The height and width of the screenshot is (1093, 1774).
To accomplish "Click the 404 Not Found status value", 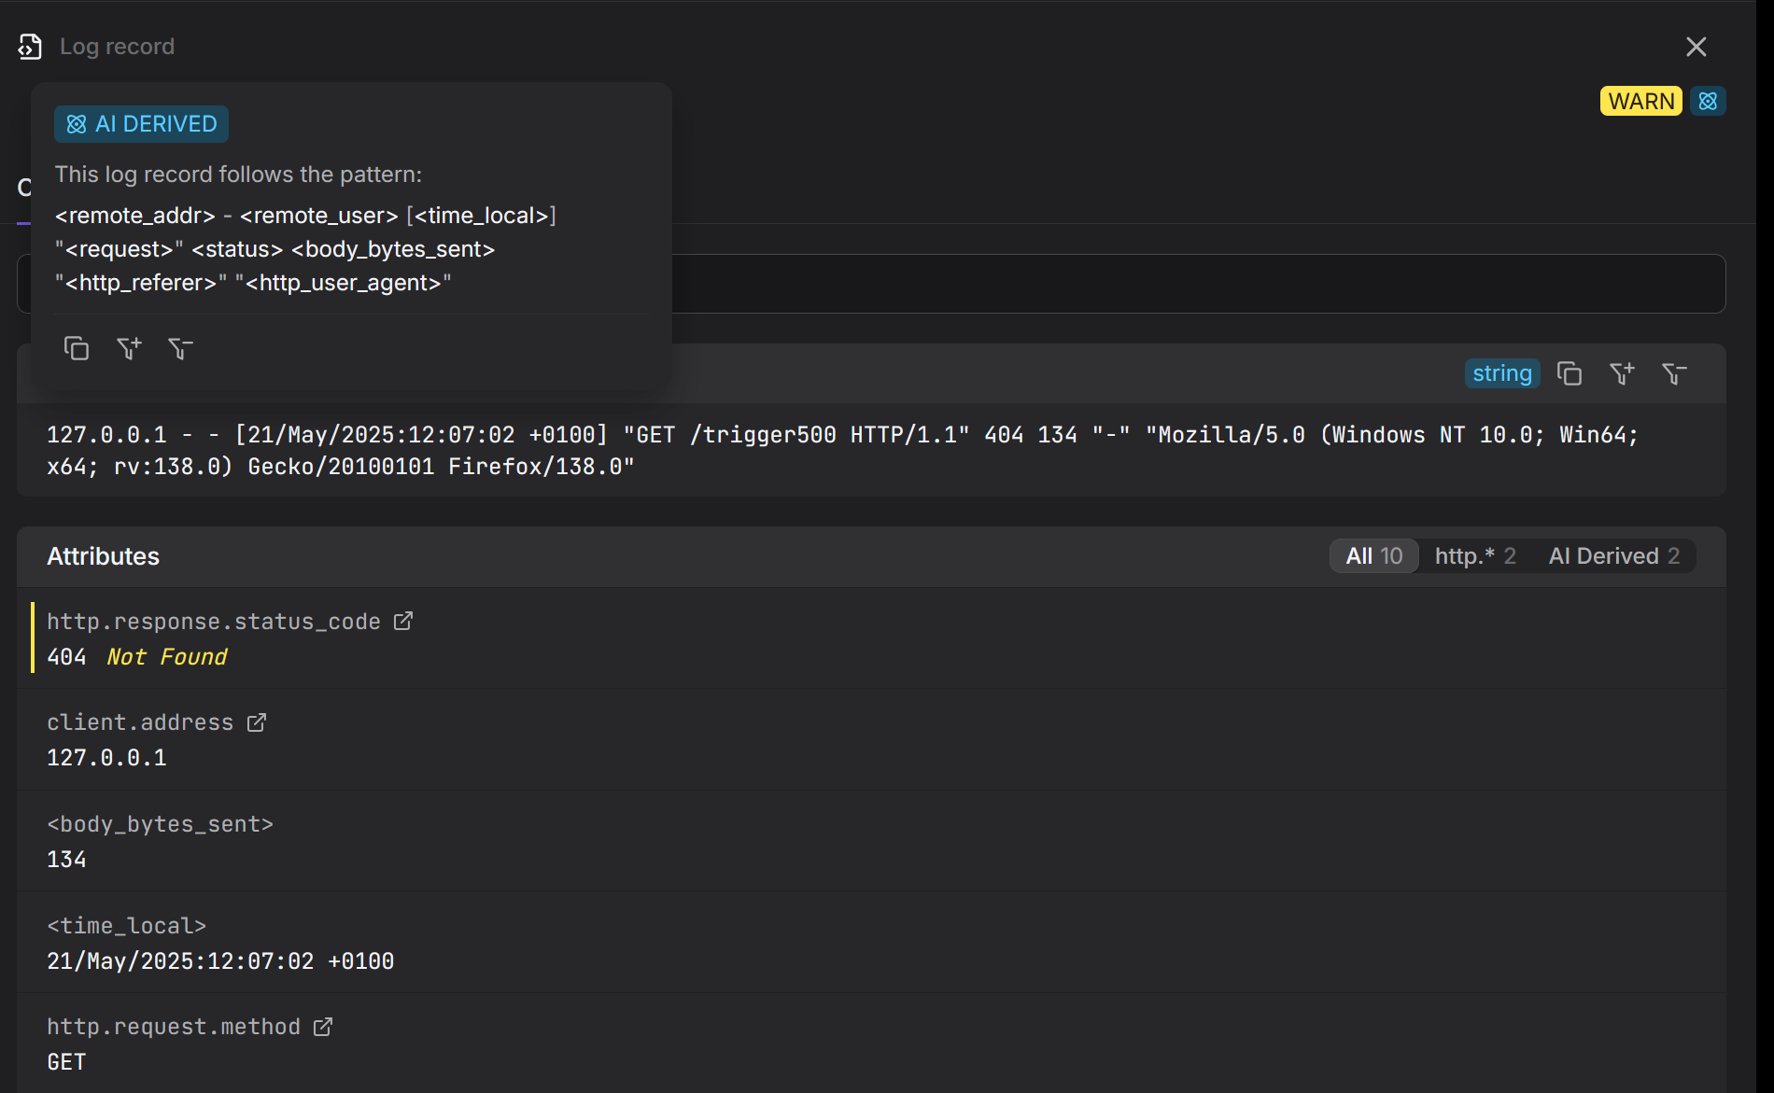I will click(137, 657).
